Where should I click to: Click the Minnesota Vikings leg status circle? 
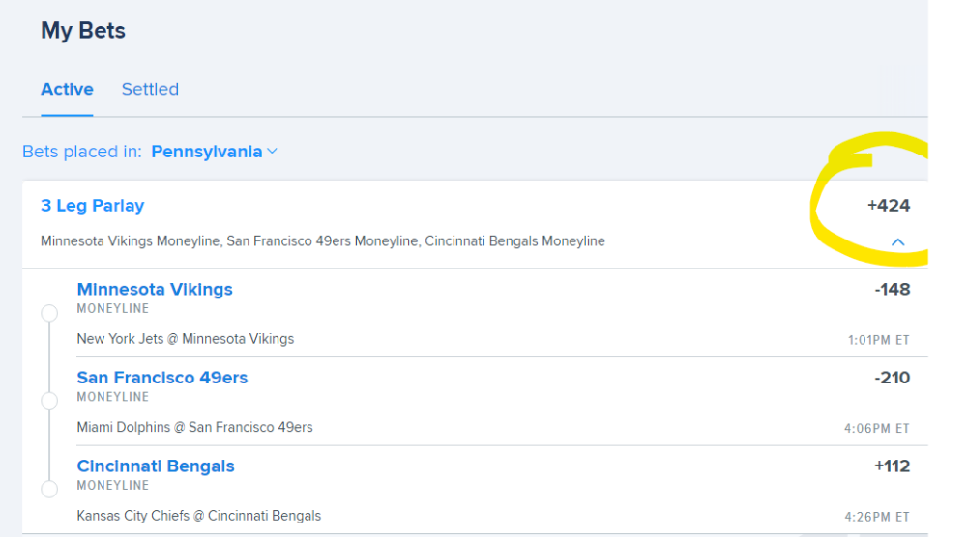(49, 313)
